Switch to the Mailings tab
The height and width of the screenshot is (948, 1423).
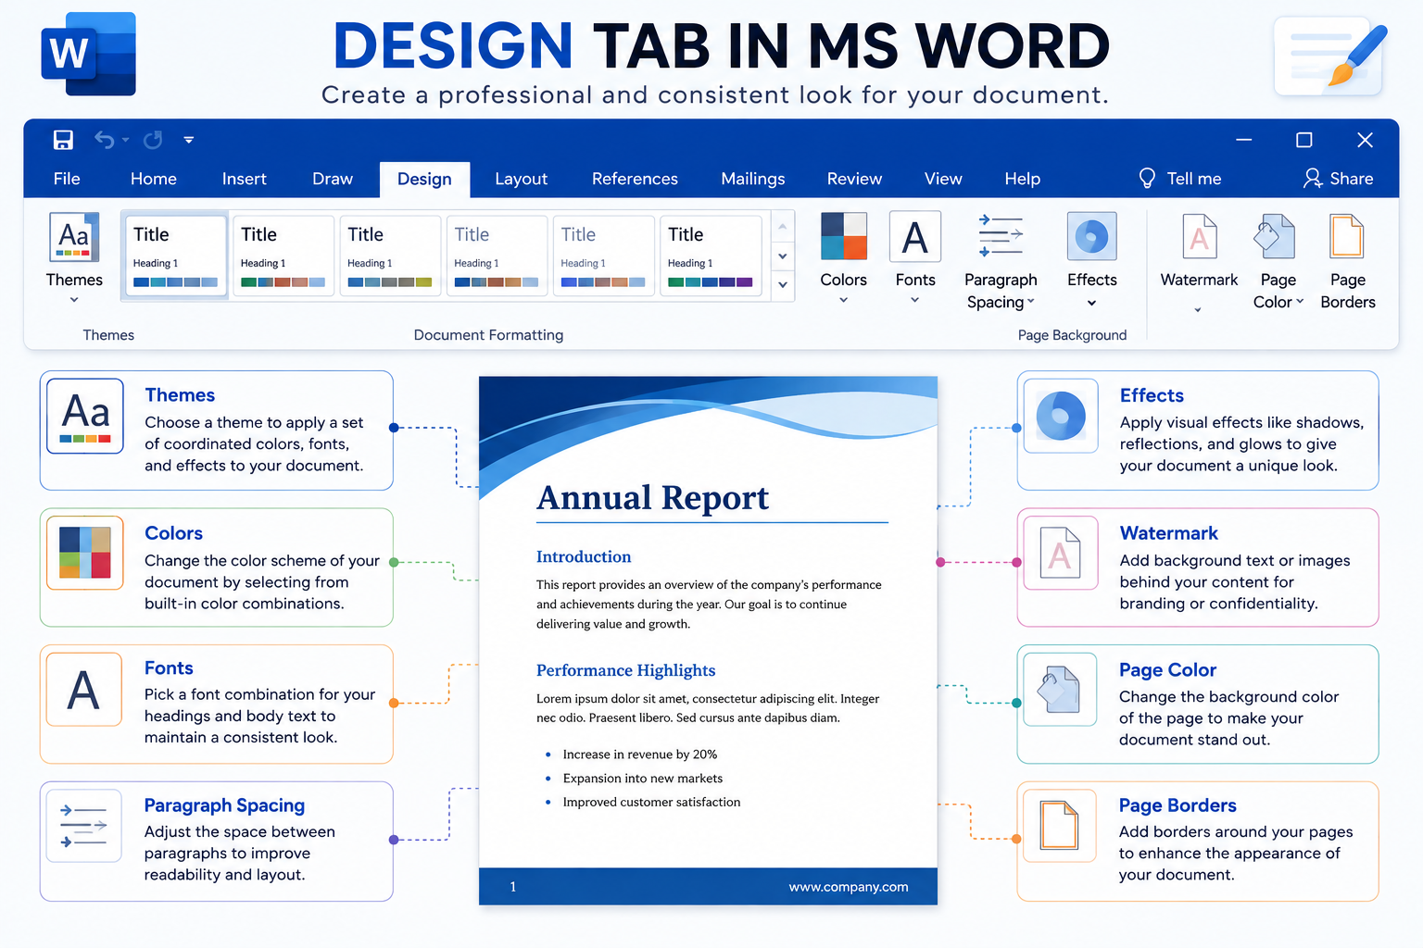tap(753, 179)
